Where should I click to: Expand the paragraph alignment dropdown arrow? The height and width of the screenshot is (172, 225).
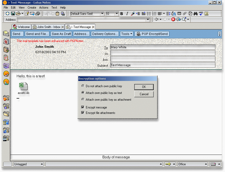(164, 14)
